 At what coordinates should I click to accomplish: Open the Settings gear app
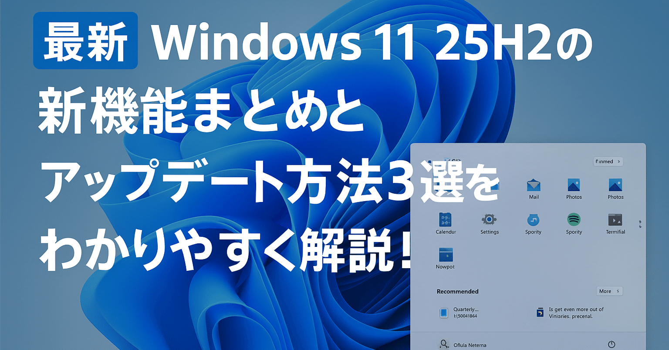pos(489,224)
